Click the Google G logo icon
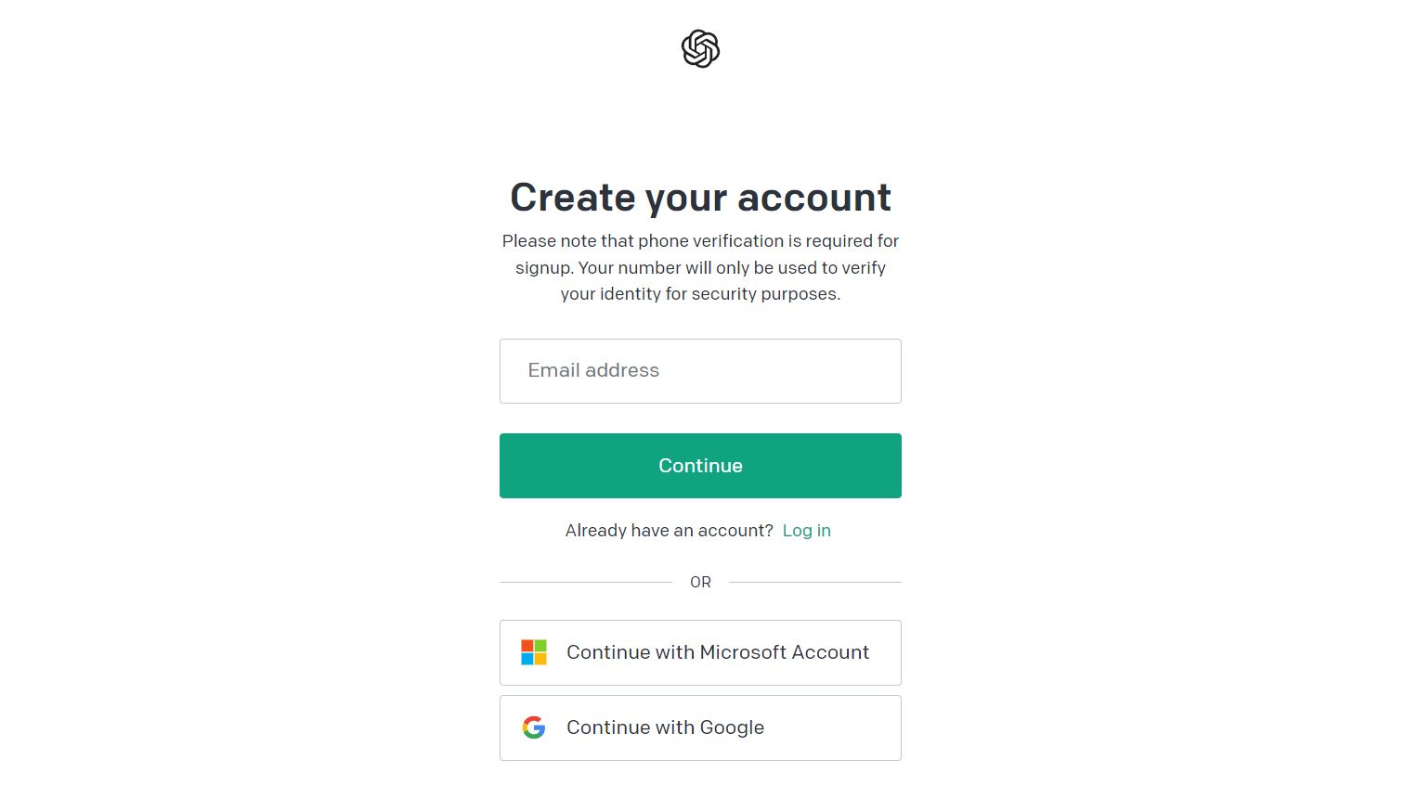Image resolution: width=1405 pixels, height=785 pixels. [x=534, y=727]
